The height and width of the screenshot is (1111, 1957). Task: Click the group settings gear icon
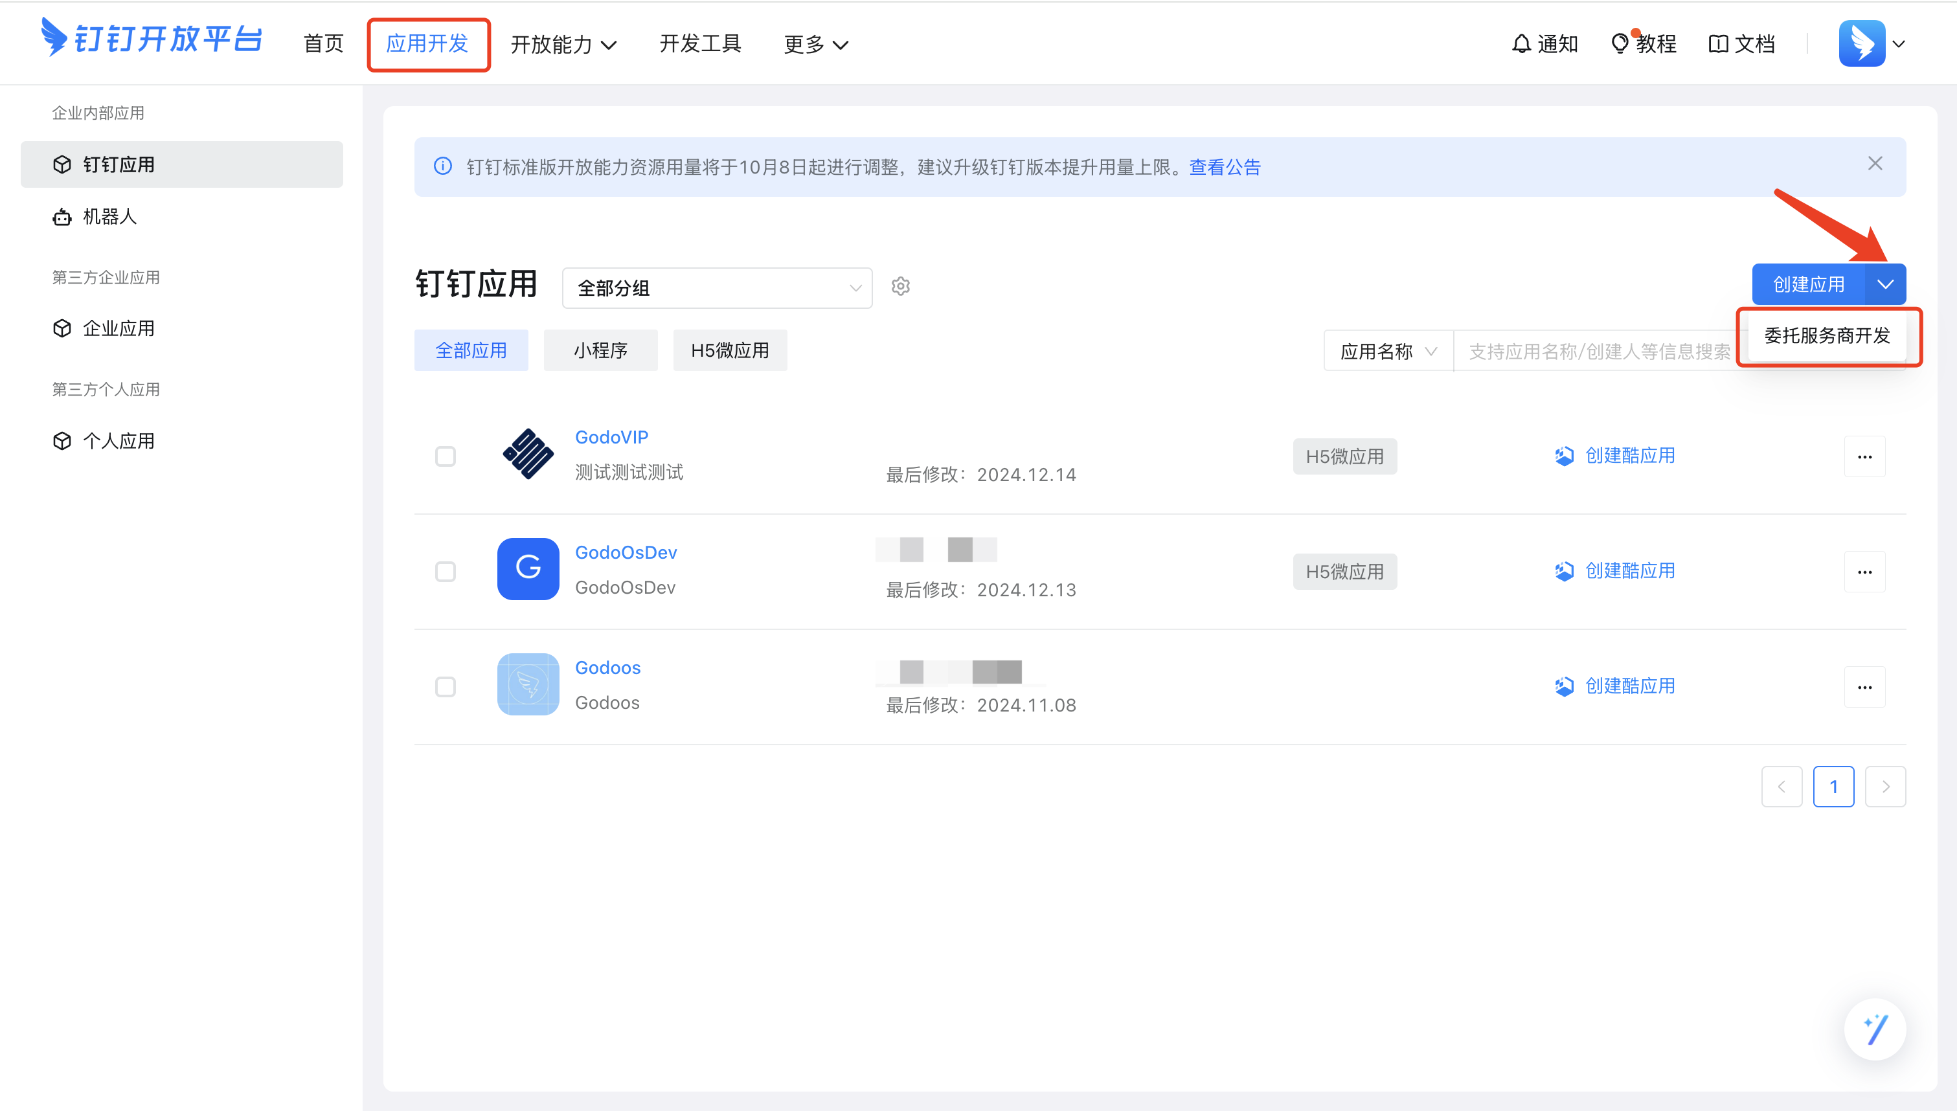click(900, 286)
